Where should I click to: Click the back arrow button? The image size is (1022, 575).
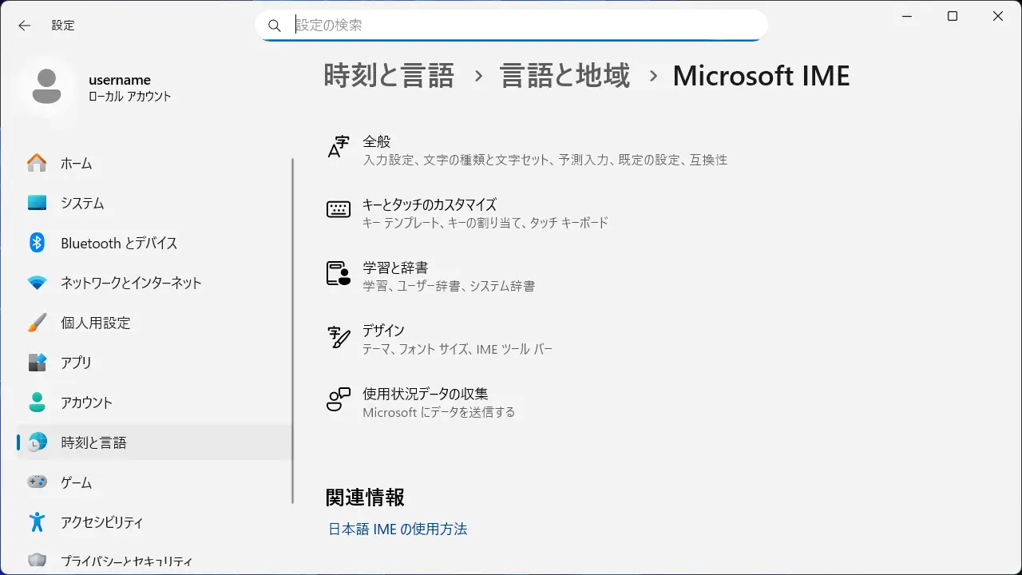point(25,26)
